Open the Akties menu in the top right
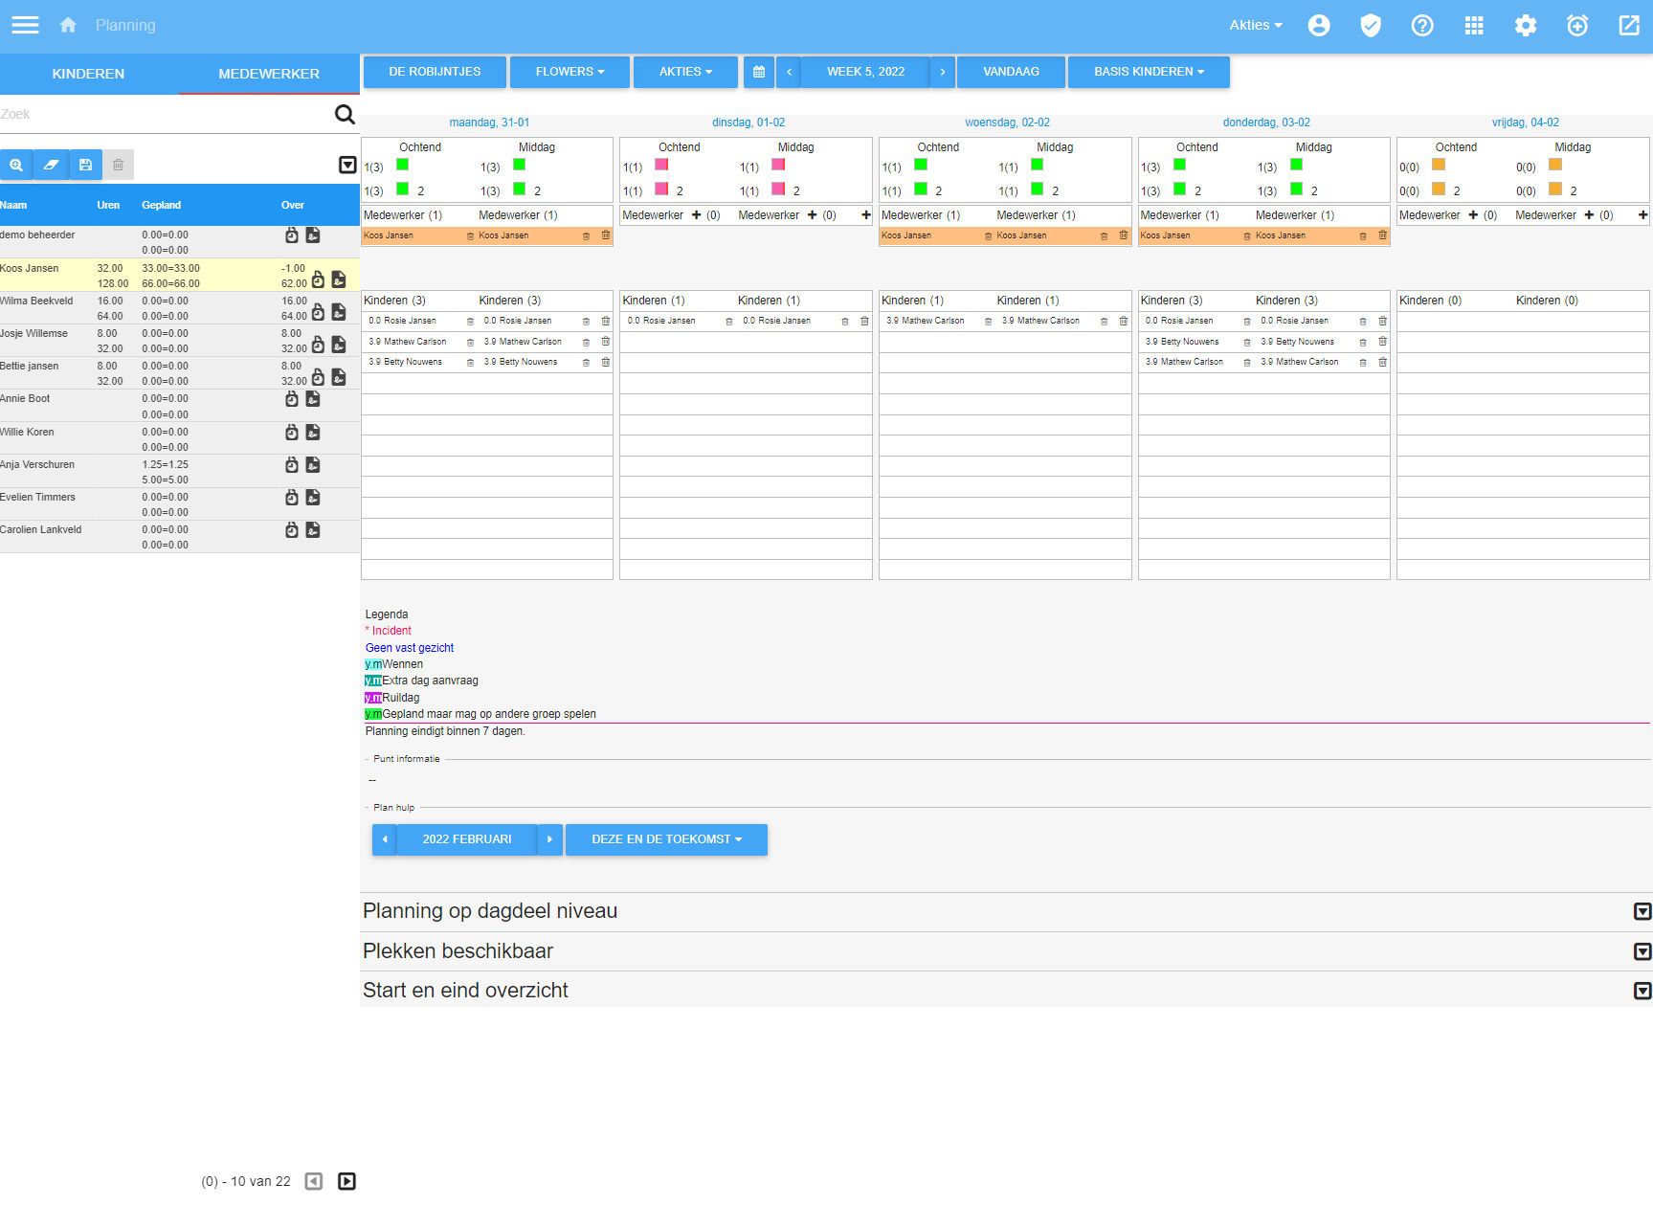 tap(1255, 25)
